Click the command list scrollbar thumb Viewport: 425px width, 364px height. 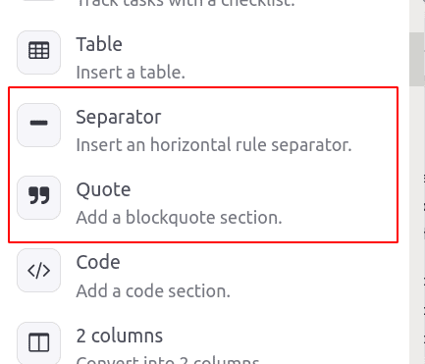[x=416, y=59]
